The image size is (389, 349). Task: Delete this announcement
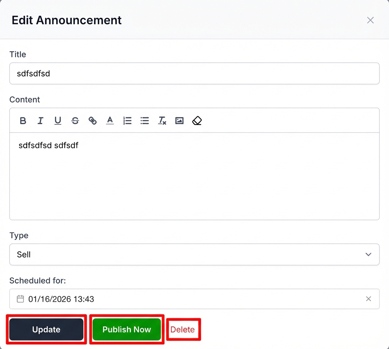click(x=183, y=329)
